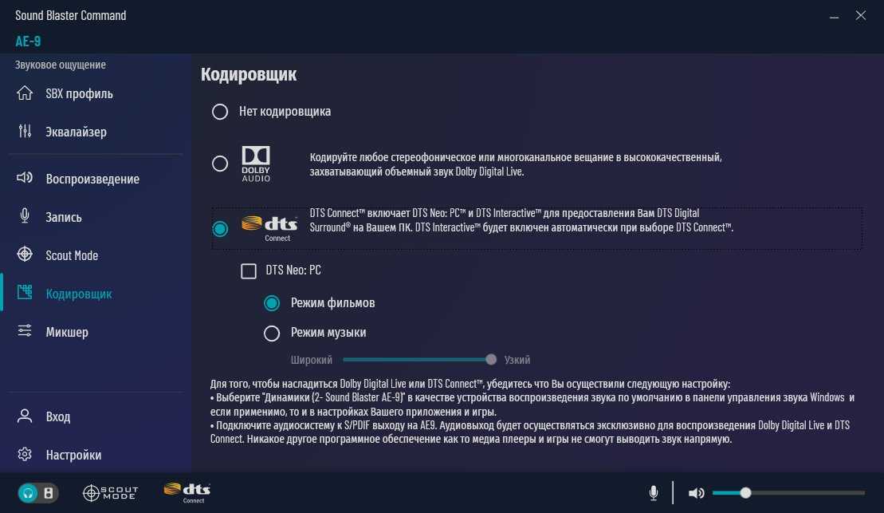The height and width of the screenshot is (513, 884).
Task: Choose the 'Режим музыки' radio option
Action: (272, 333)
